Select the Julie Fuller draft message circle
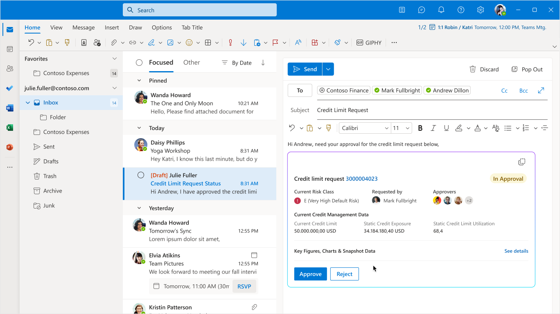 (x=141, y=175)
